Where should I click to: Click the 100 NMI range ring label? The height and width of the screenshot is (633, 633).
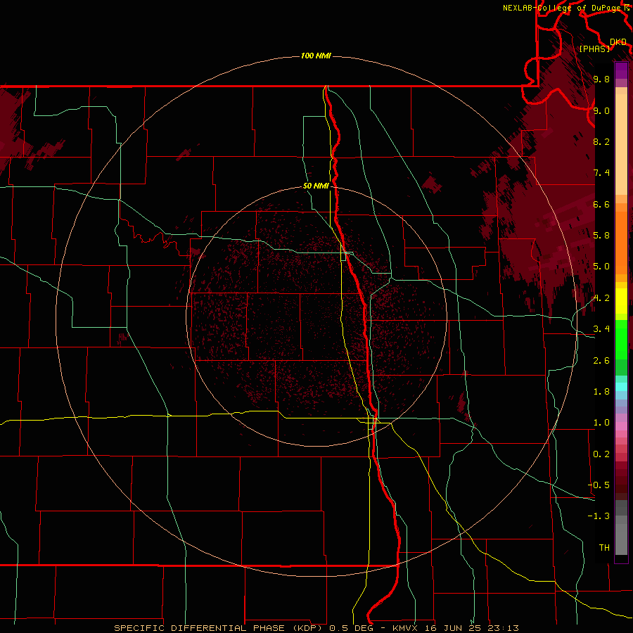(x=316, y=56)
